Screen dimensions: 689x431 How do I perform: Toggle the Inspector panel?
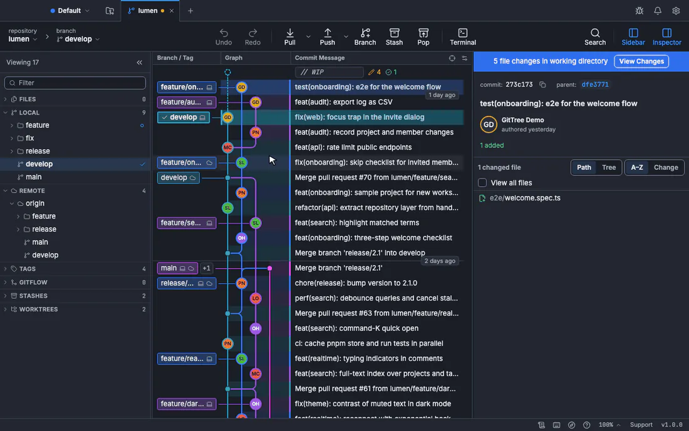pos(666,37)
